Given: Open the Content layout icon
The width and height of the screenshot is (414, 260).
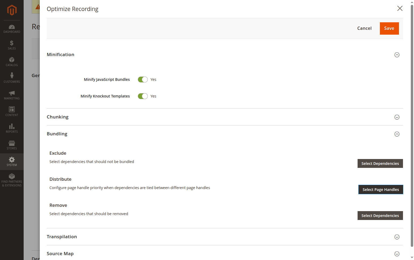Looking at the screenshot, I should [x=12, y=109].
